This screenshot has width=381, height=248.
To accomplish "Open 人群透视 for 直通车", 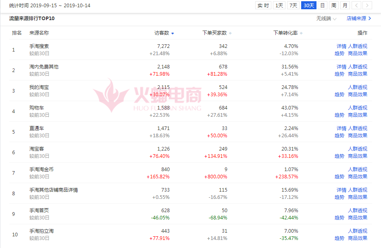I will point(358,128).
